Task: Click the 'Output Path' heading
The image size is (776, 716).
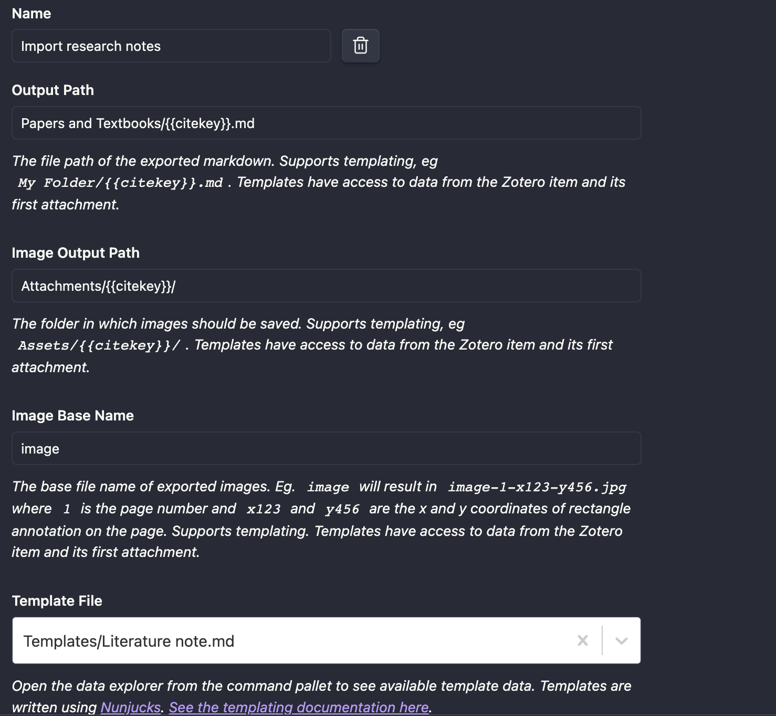Action: click(x=53, y=90)
